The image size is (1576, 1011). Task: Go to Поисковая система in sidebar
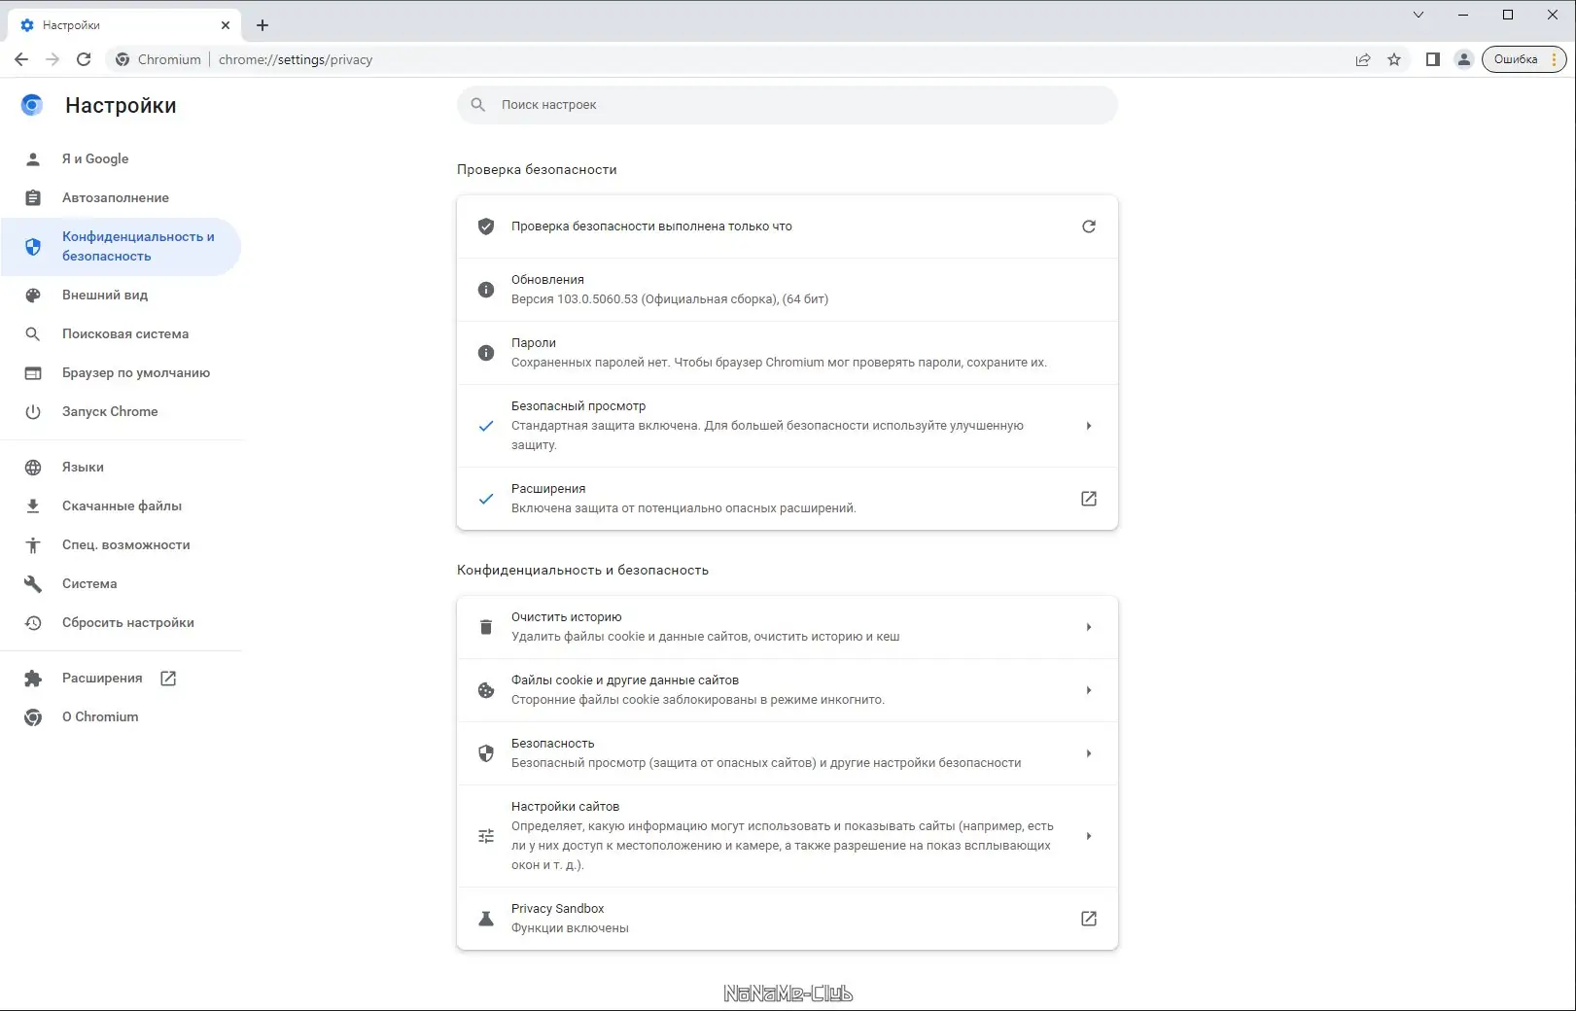125,333
